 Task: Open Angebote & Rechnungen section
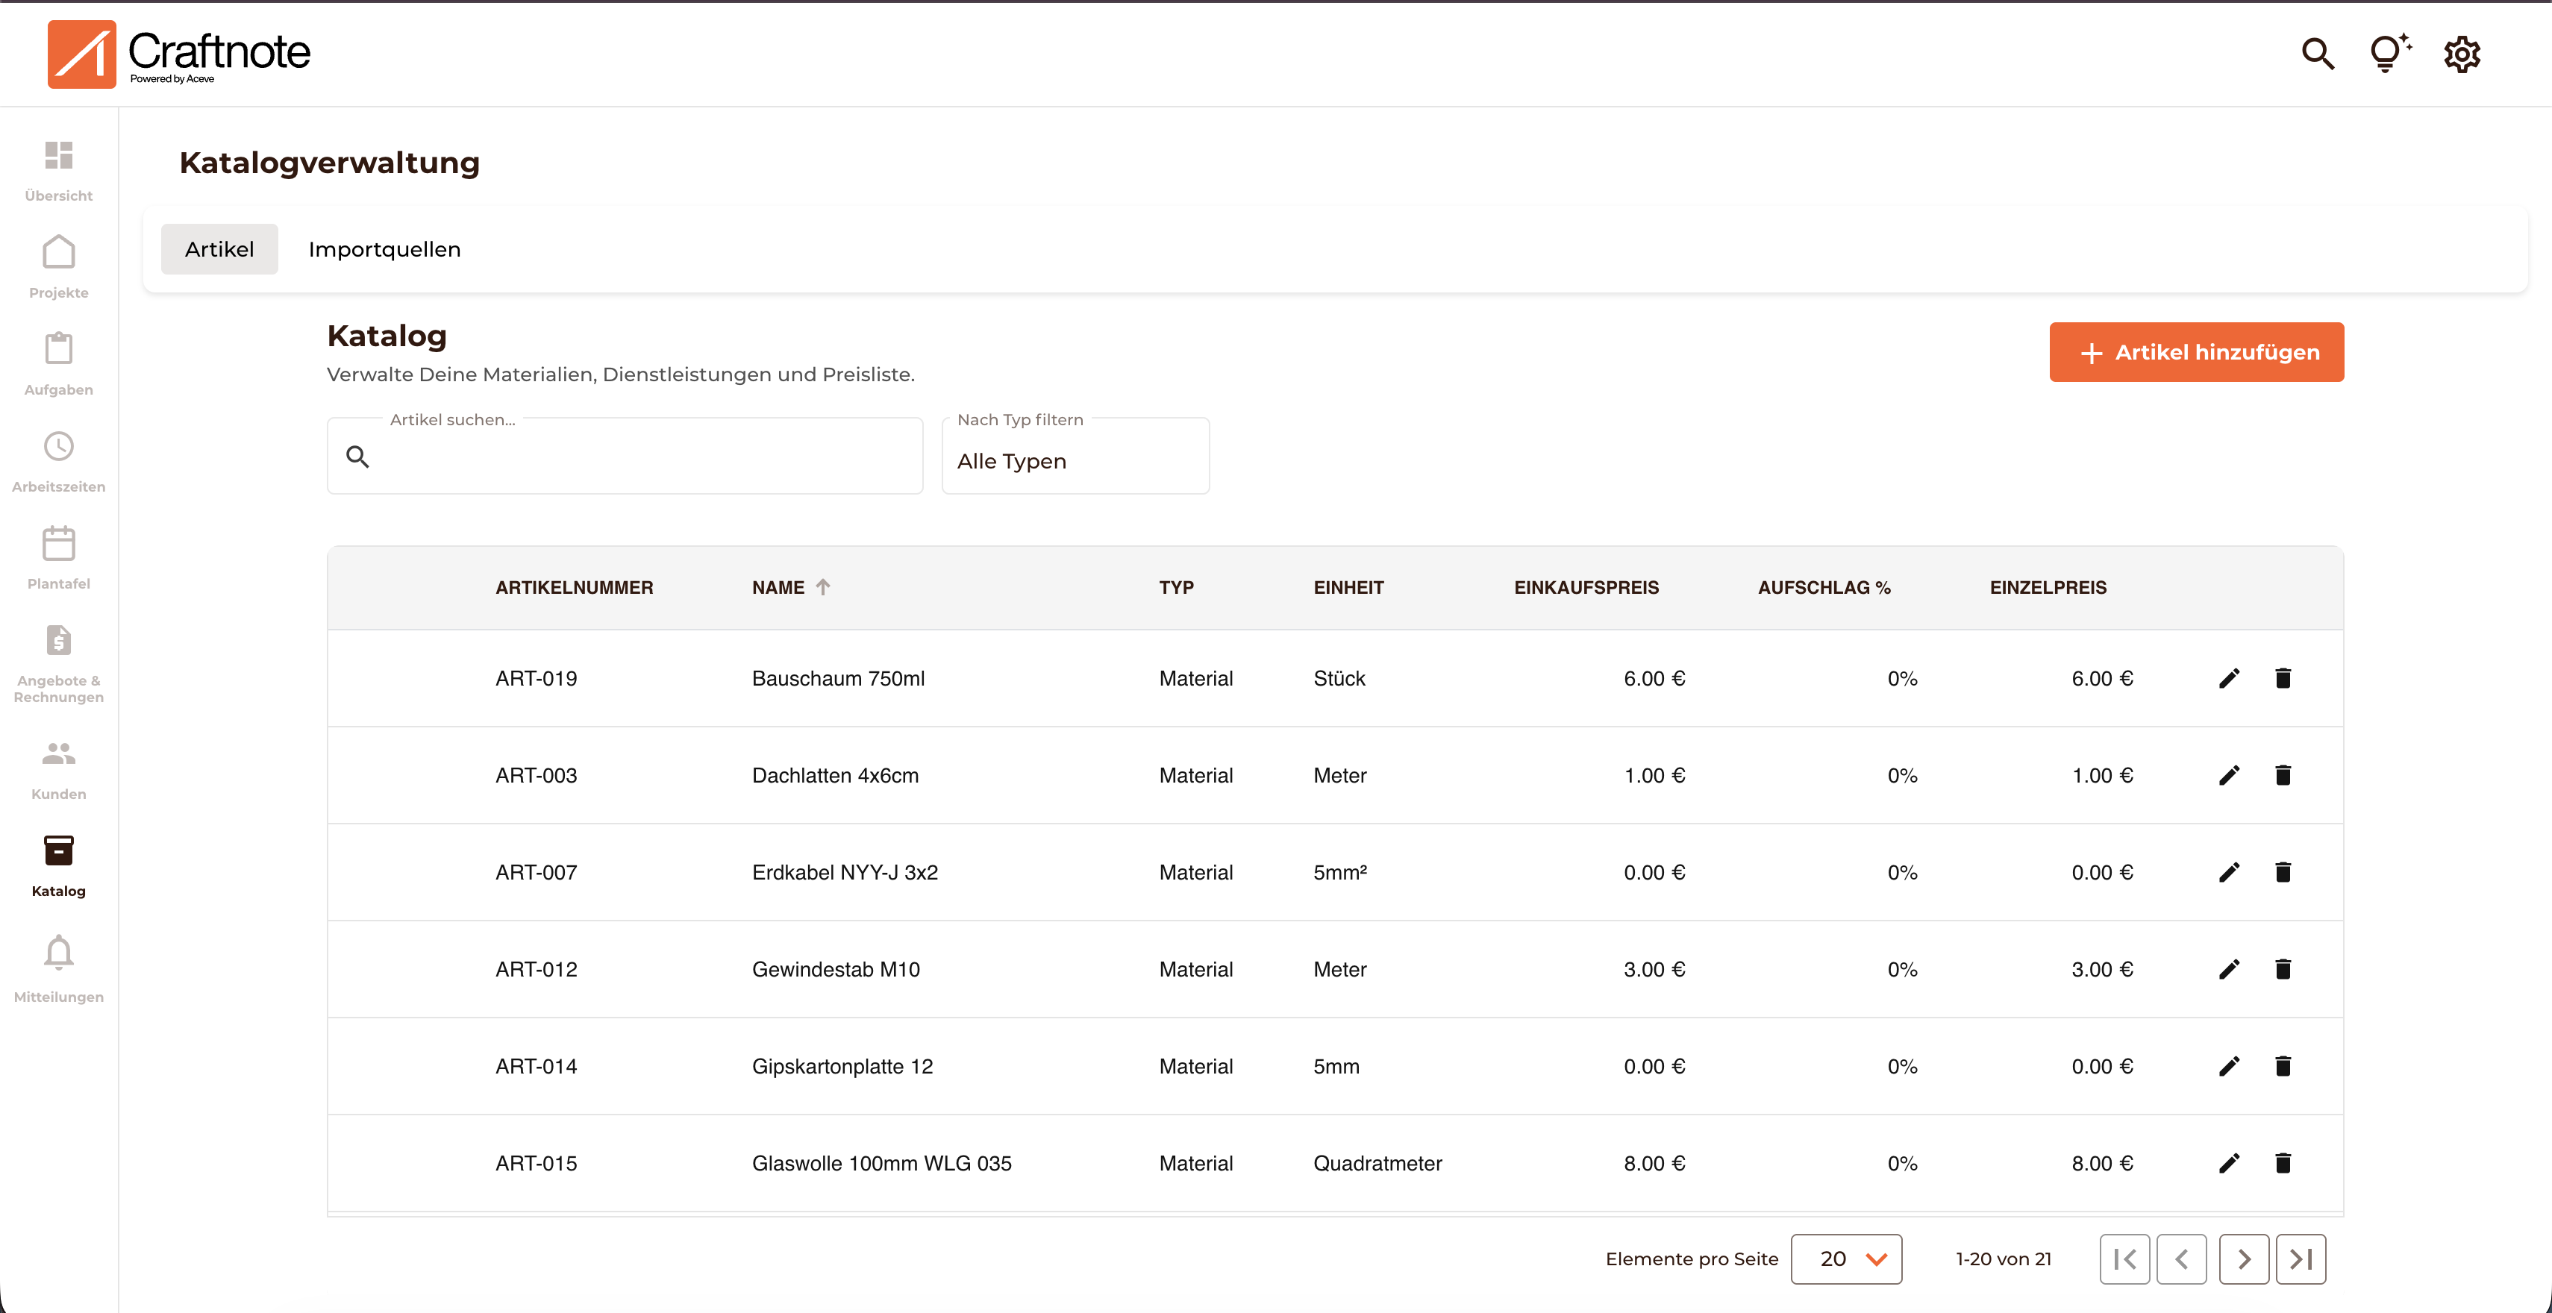58,662
